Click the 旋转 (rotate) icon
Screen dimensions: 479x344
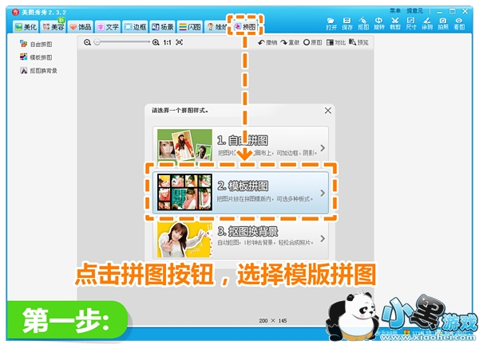click(x=379, y=24)
